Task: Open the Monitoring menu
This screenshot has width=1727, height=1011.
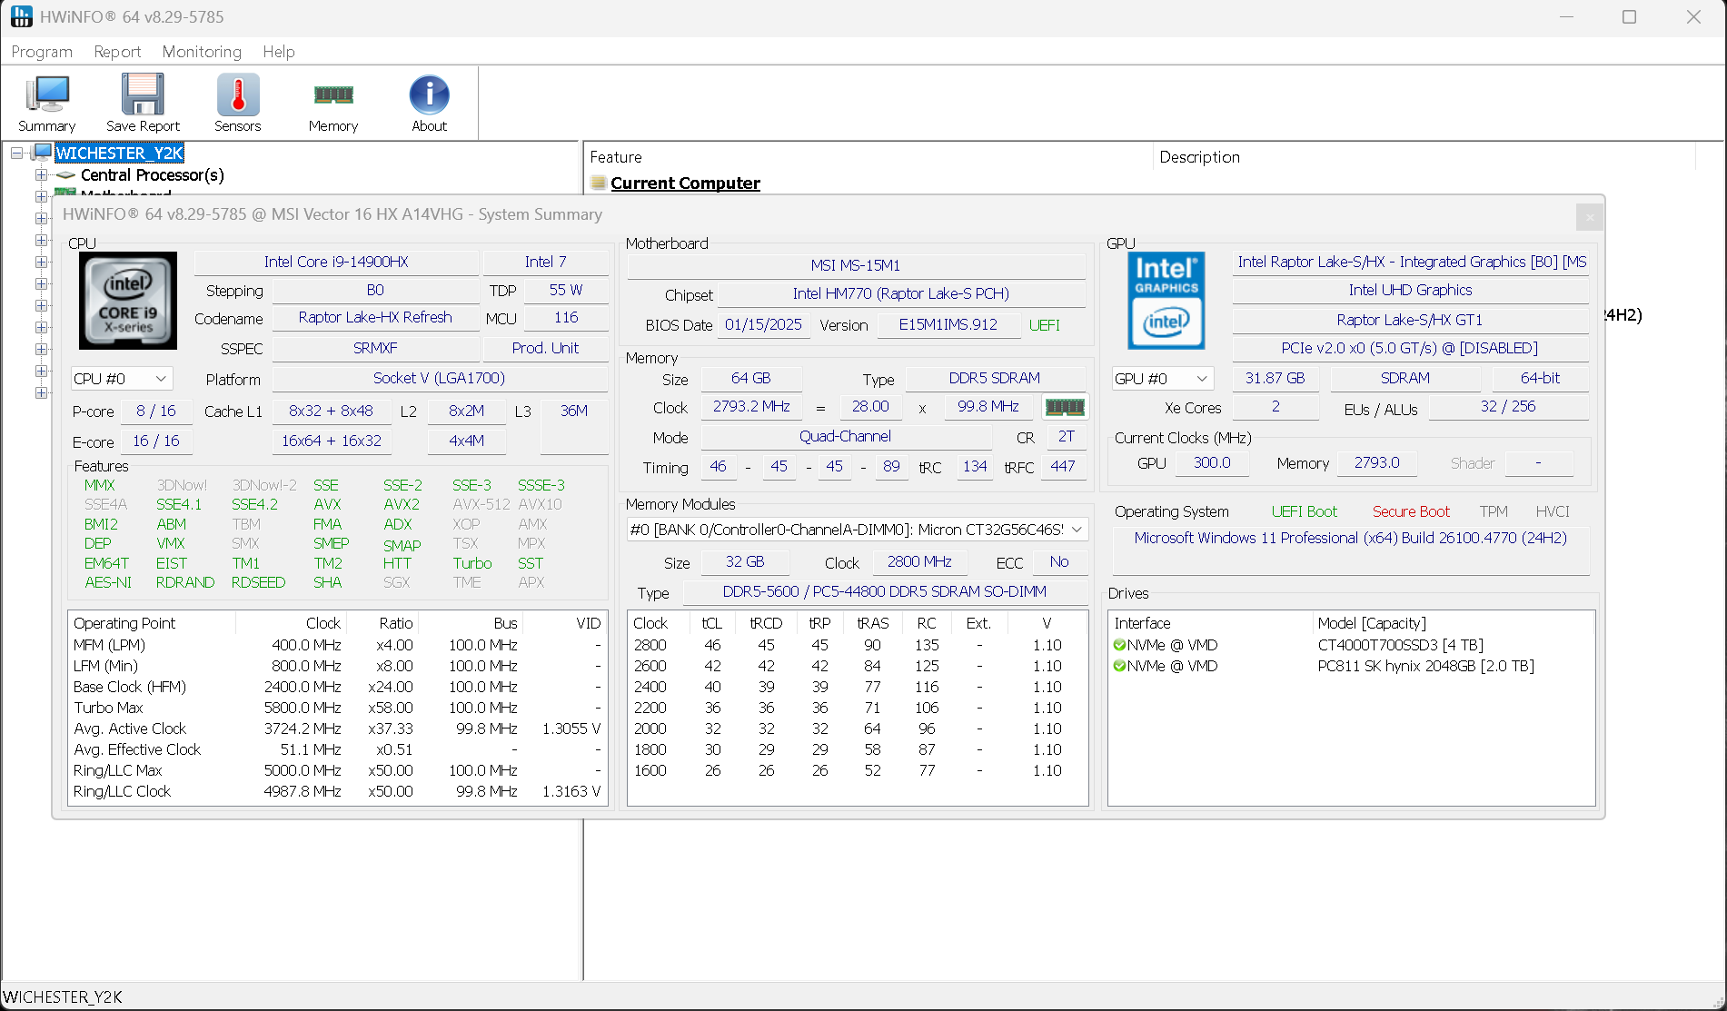Action: pyautogui.click(x=202, y=52)
